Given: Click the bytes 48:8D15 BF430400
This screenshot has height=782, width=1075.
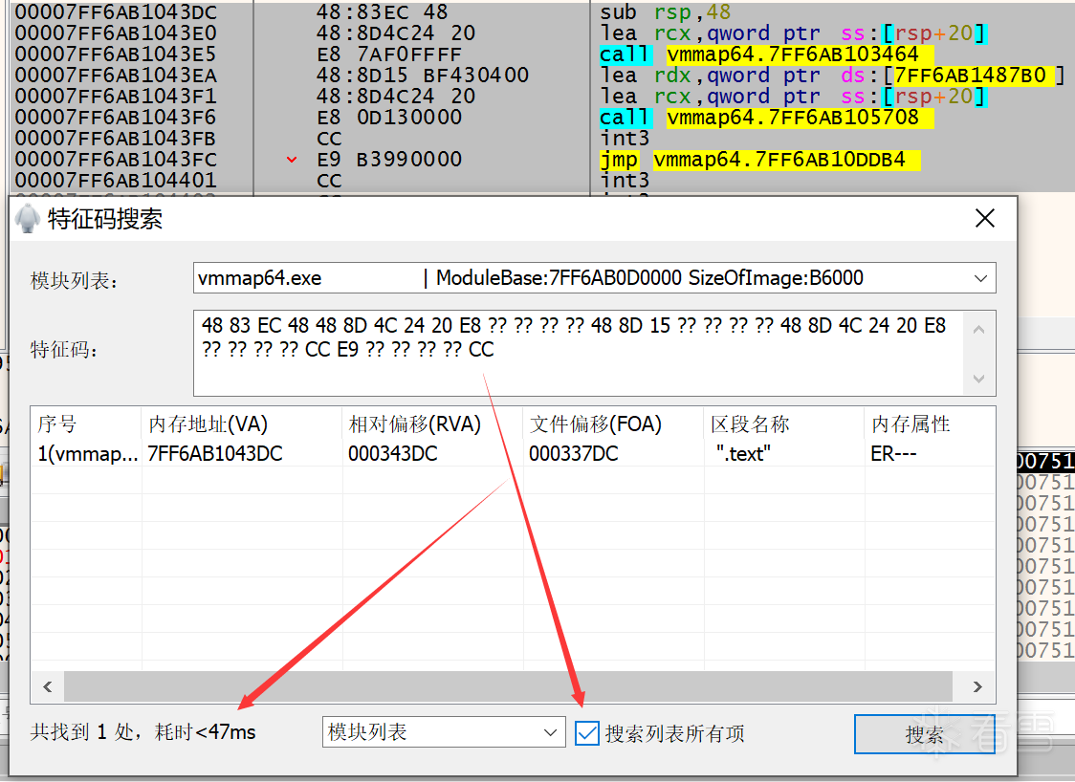Looking at the screenshot, I should coord(423,76).
